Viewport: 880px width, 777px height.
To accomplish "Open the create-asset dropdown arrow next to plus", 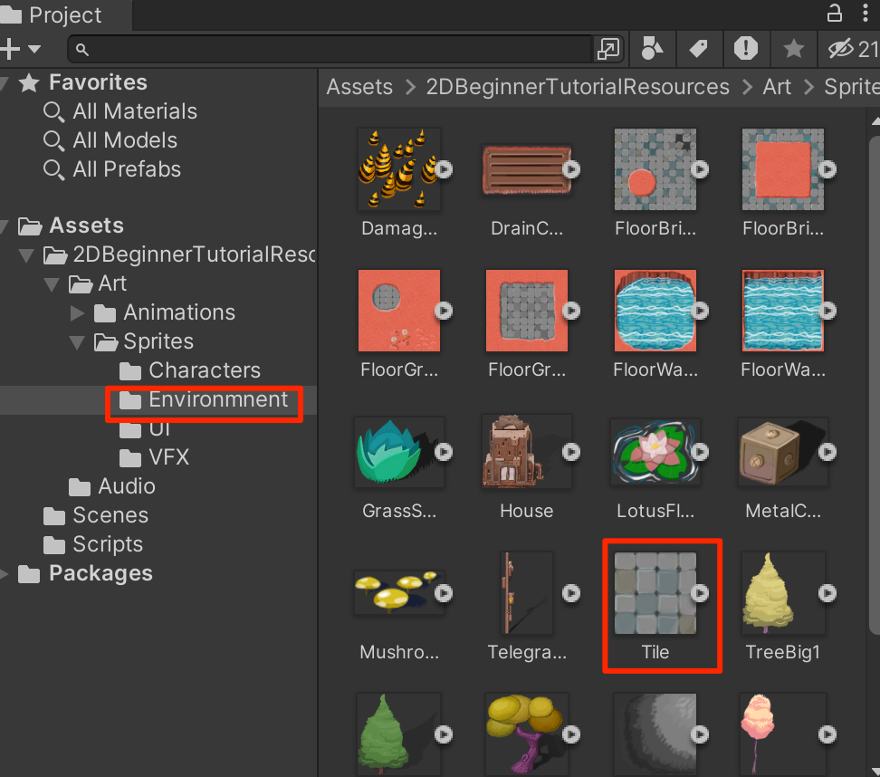I will [34, 50].
